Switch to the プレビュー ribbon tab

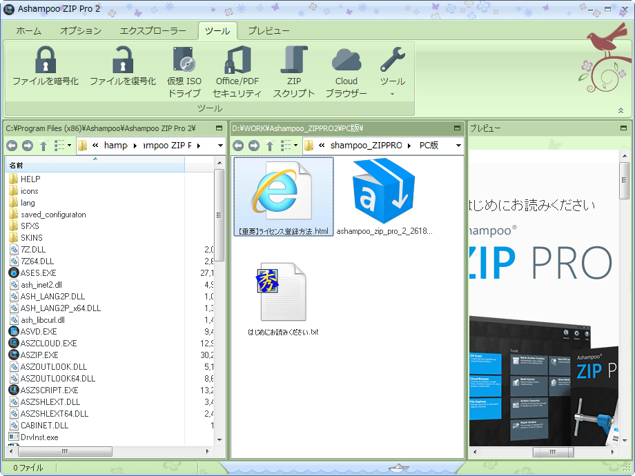[x=268, y=31]
